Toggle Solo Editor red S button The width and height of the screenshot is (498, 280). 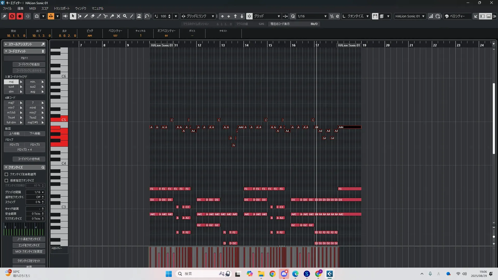[12, 16]
